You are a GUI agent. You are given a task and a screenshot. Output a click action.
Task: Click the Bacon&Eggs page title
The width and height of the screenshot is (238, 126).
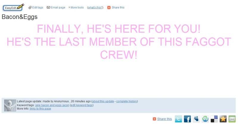19,17
